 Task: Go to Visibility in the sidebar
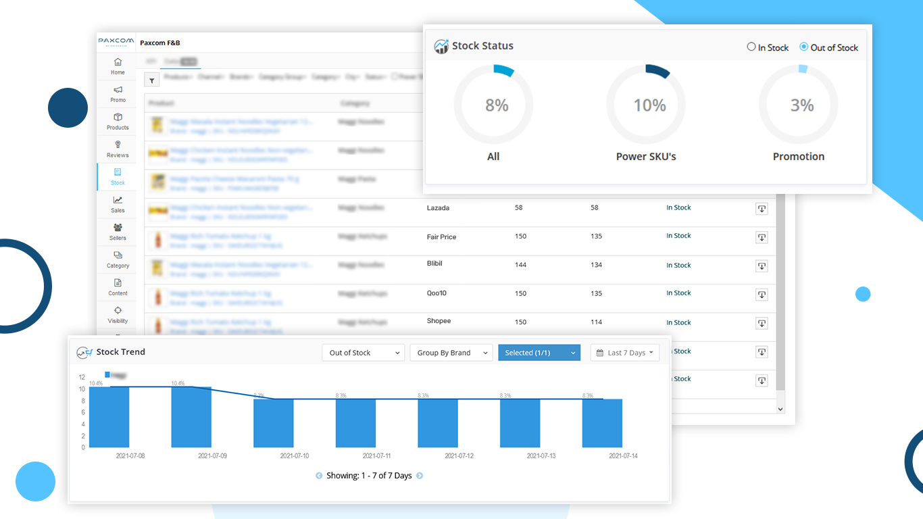[118, 316]
